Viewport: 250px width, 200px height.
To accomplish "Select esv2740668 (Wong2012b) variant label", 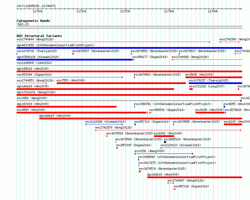I will point(190,57).
